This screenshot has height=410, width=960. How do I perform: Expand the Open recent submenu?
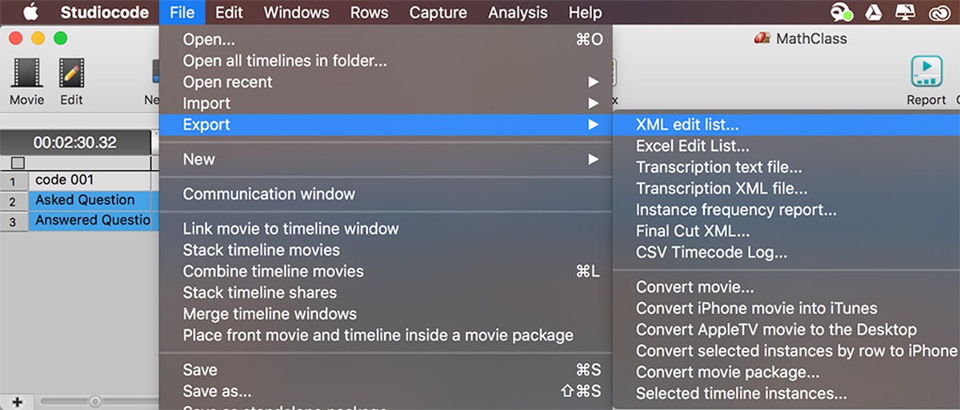386,82
